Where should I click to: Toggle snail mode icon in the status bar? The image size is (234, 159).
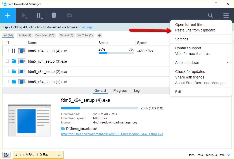(x=6, y=155)
